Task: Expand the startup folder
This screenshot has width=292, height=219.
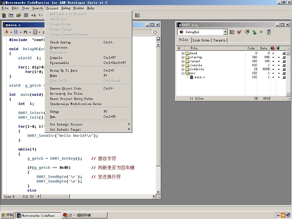Action: [x=183, y=57]
